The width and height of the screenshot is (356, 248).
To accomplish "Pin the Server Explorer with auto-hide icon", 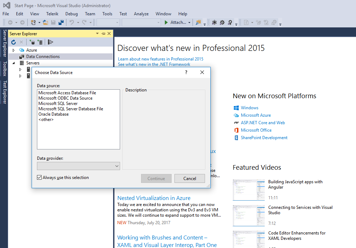I will tap(103, 33).
